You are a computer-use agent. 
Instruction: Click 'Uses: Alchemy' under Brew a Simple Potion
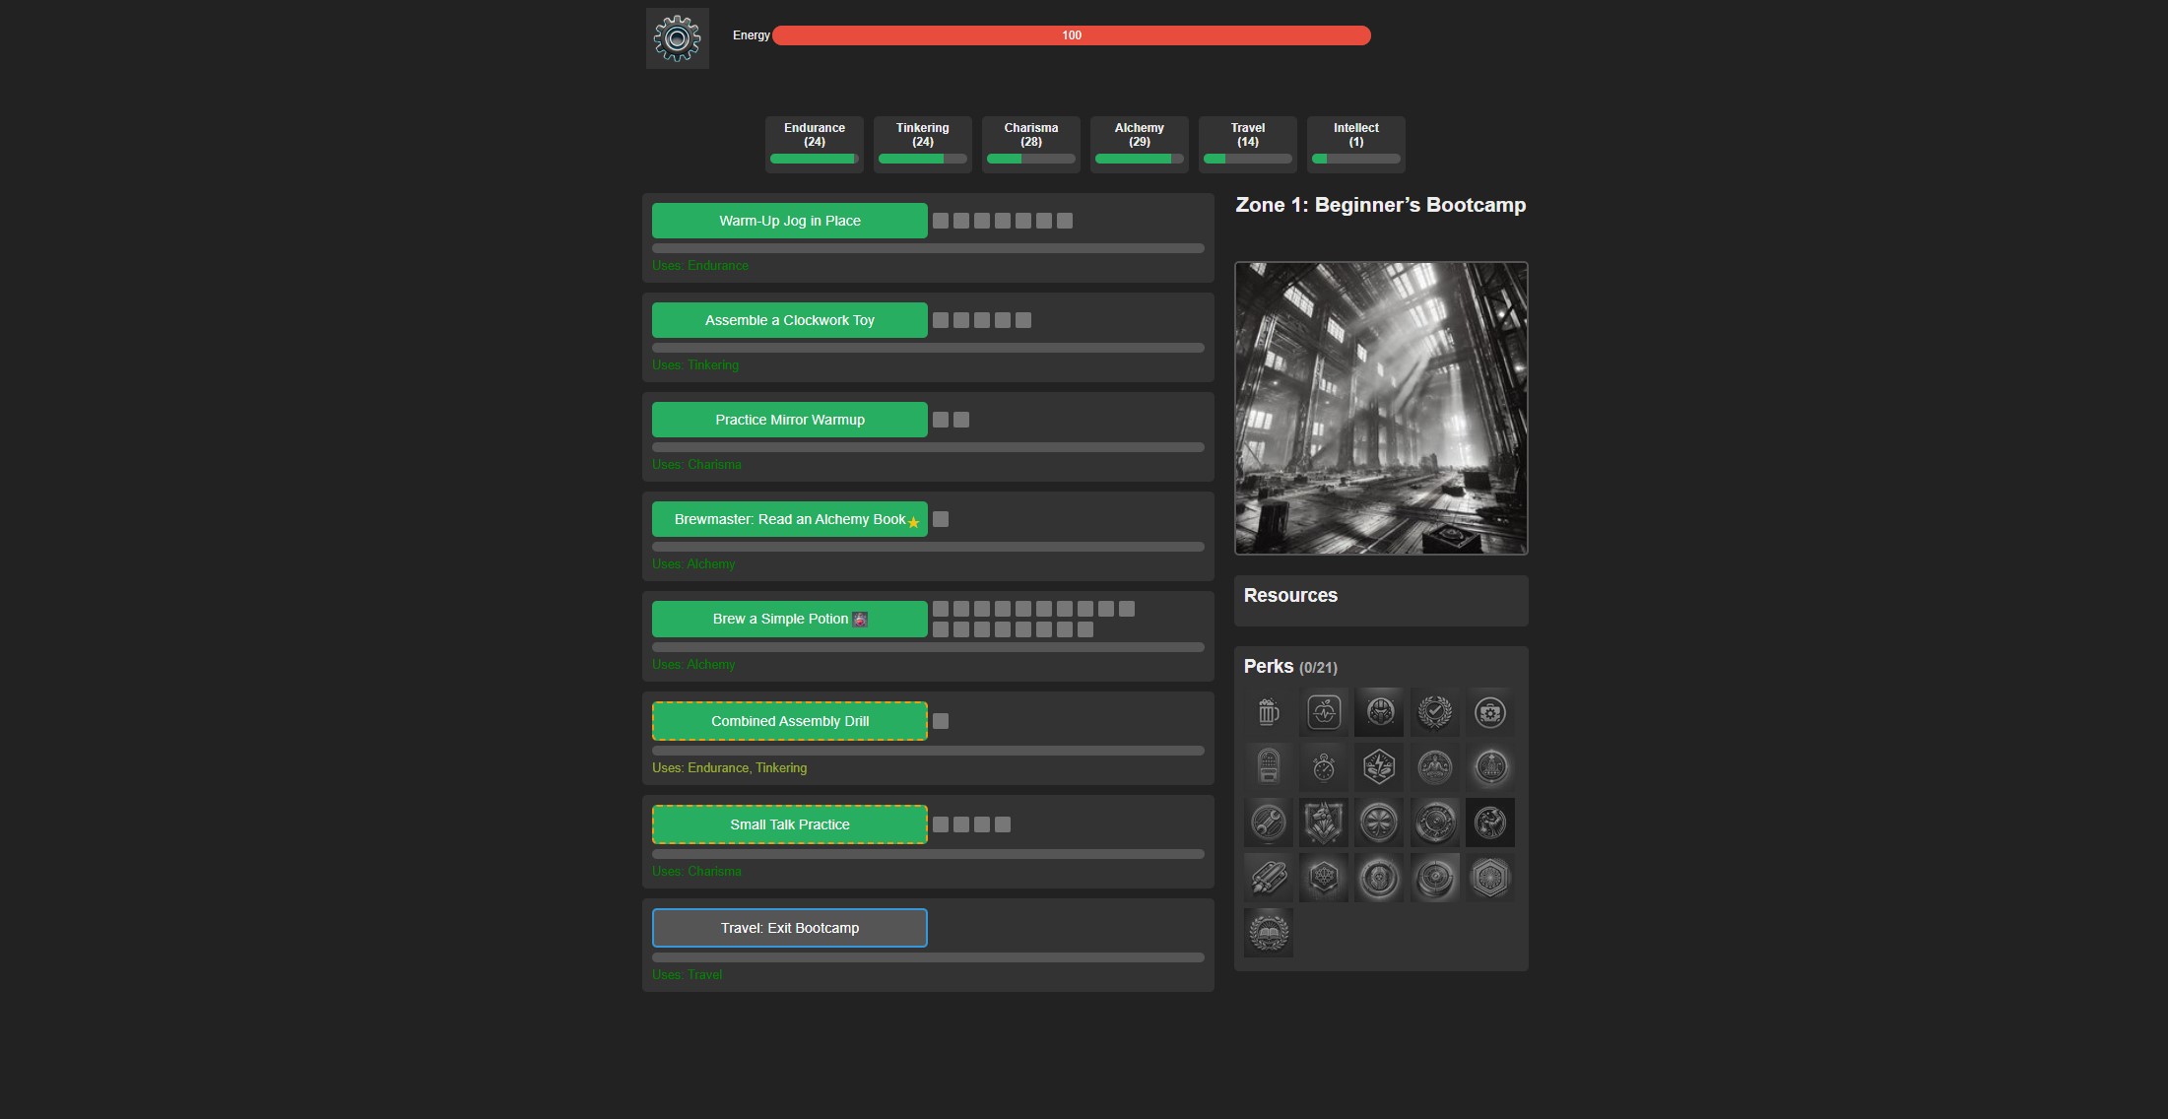click(693, 664)
